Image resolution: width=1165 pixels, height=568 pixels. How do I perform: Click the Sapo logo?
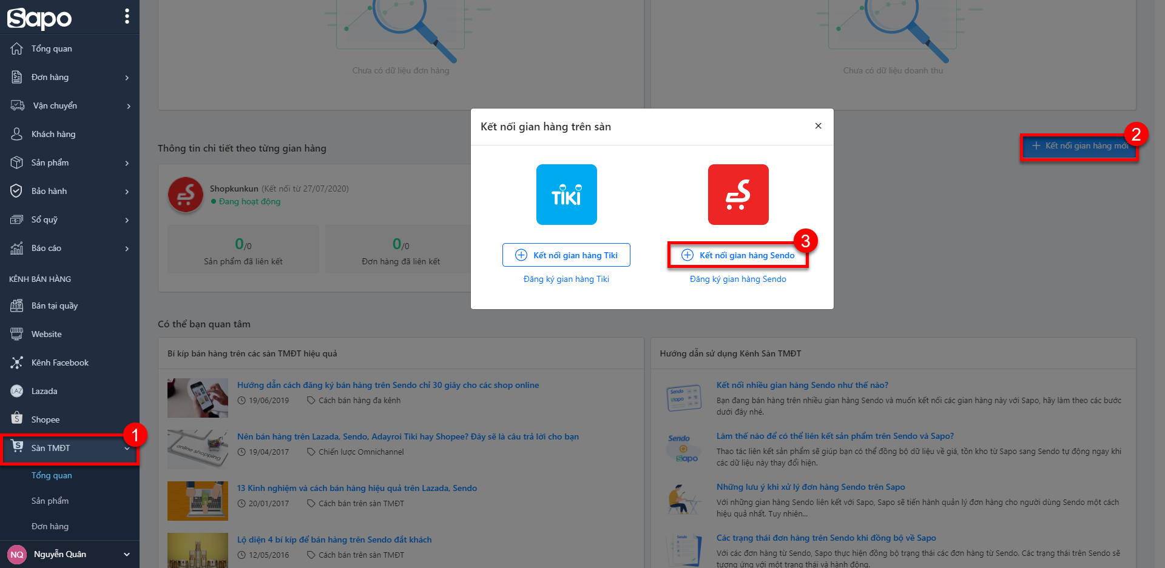click(39, 18)
